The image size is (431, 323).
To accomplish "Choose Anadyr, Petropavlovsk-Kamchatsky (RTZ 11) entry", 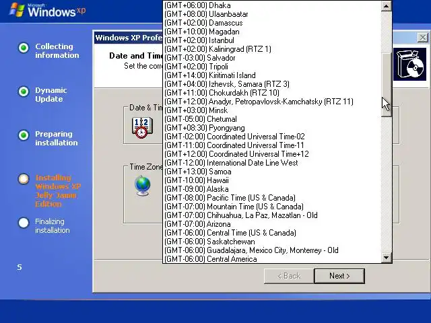I will click(x=272, y=102).
